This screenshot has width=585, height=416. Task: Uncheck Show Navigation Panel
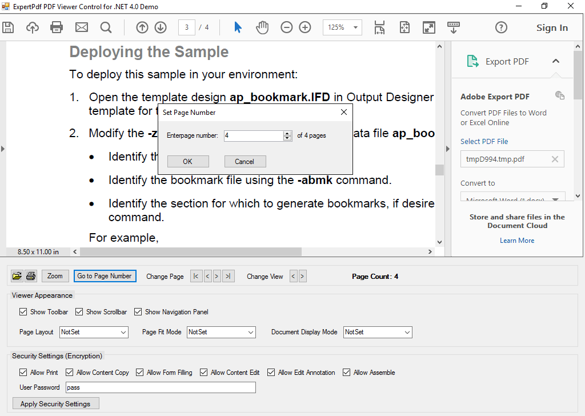(138, 311)
